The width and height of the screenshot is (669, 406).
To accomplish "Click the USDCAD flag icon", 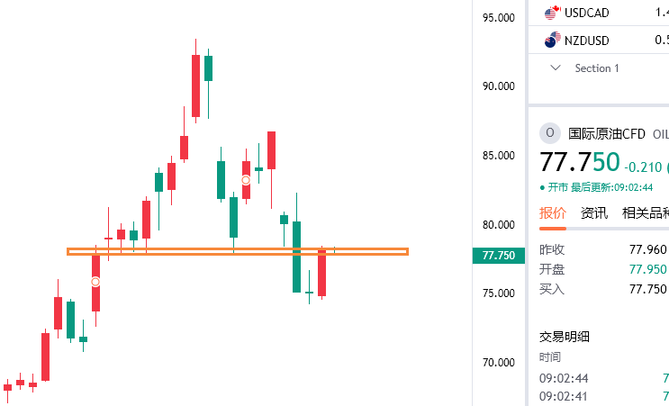I will point(553,13).
